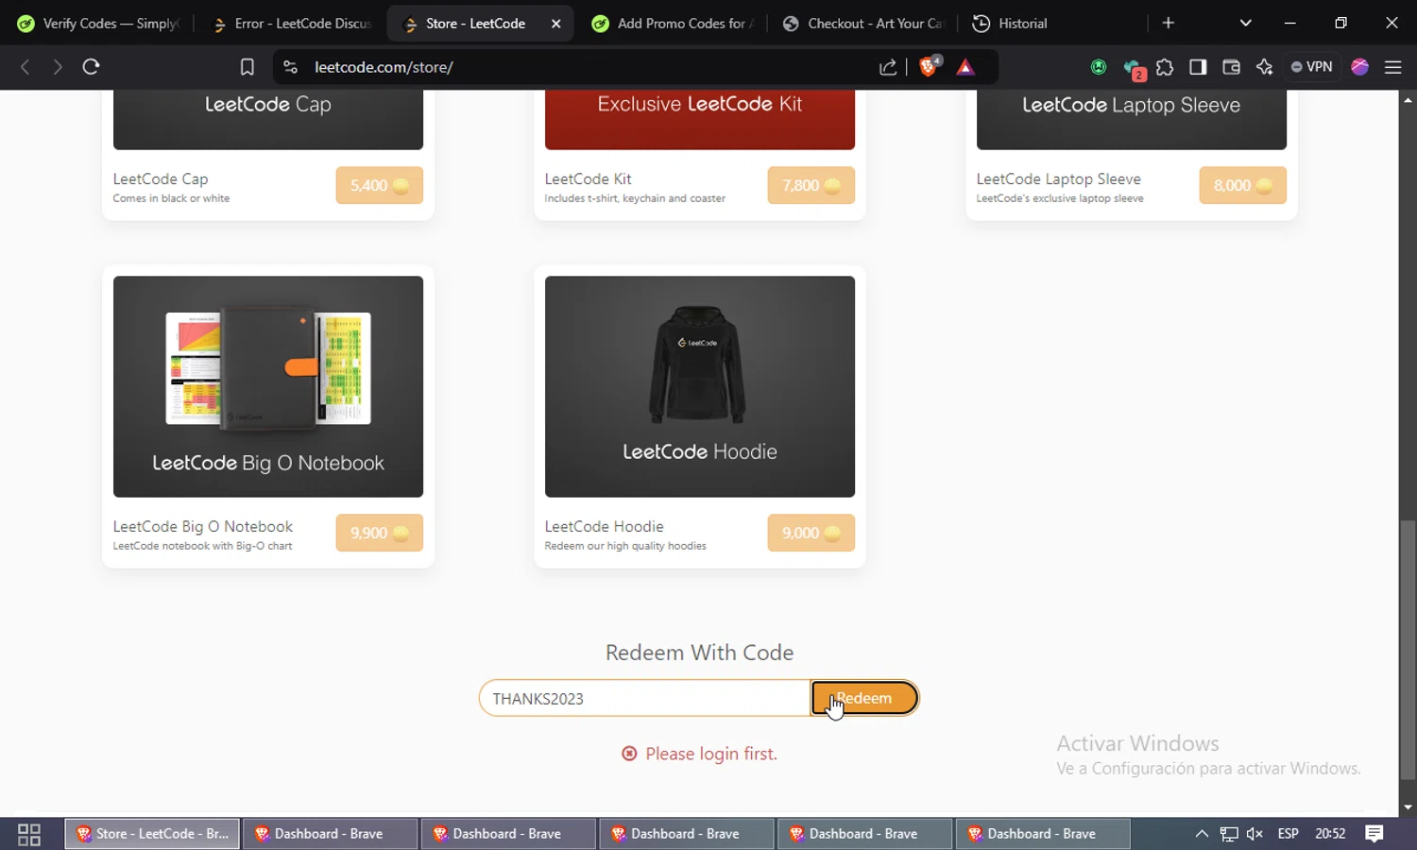Switch to Verify Codes — Simply tab

coord(99,24)
